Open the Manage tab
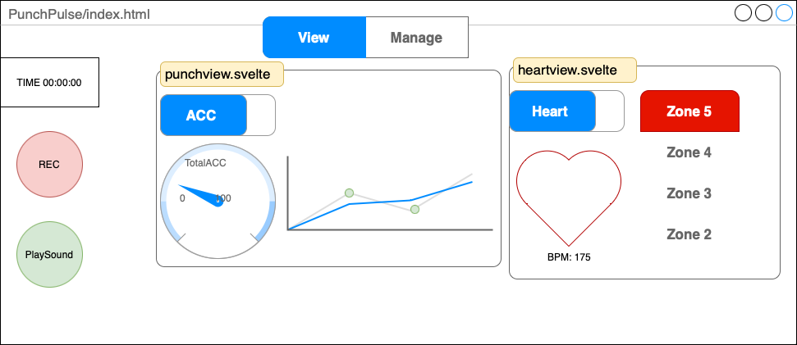This screenshot has height=345, width=797. (416, 38)
